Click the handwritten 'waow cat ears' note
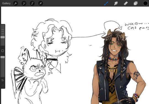Image resolution: width=149 pixels, height=104 pixels. pyautogui.click(x=137, y=26)
